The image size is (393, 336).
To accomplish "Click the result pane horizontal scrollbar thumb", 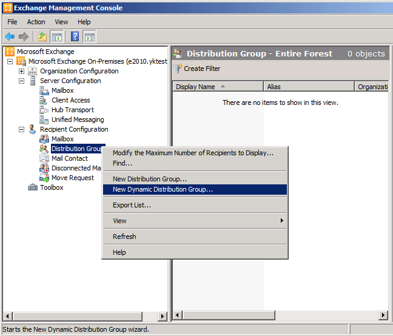I will point(229,315).
